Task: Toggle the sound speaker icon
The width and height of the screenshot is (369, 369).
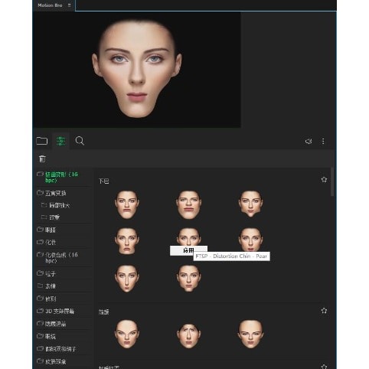Action: tap(309, 141)
